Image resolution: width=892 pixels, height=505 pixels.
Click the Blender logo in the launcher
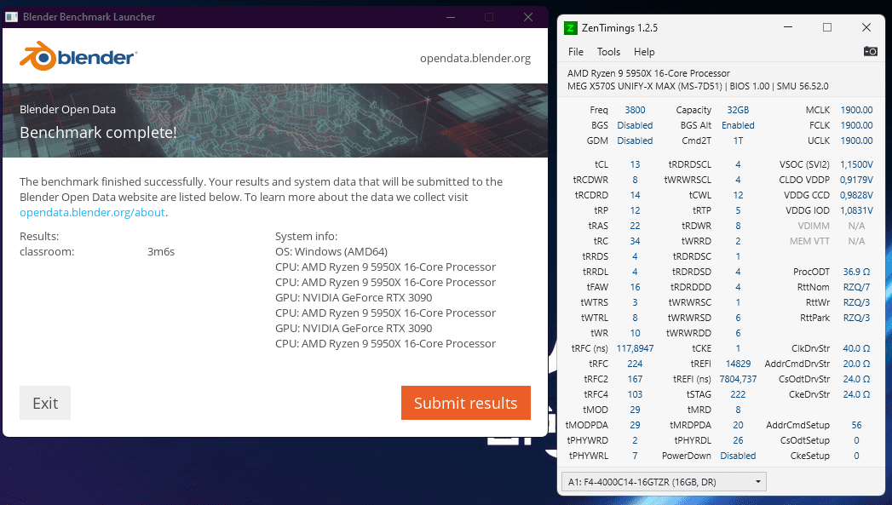78,56
